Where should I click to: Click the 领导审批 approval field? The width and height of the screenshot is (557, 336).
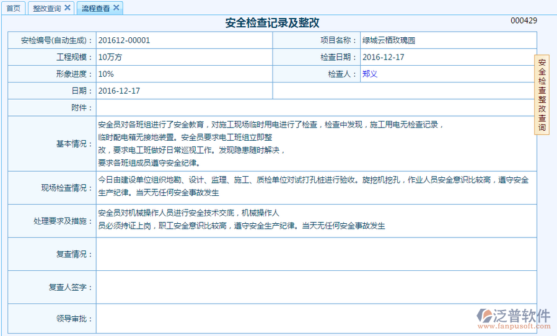tap(316, 319)
